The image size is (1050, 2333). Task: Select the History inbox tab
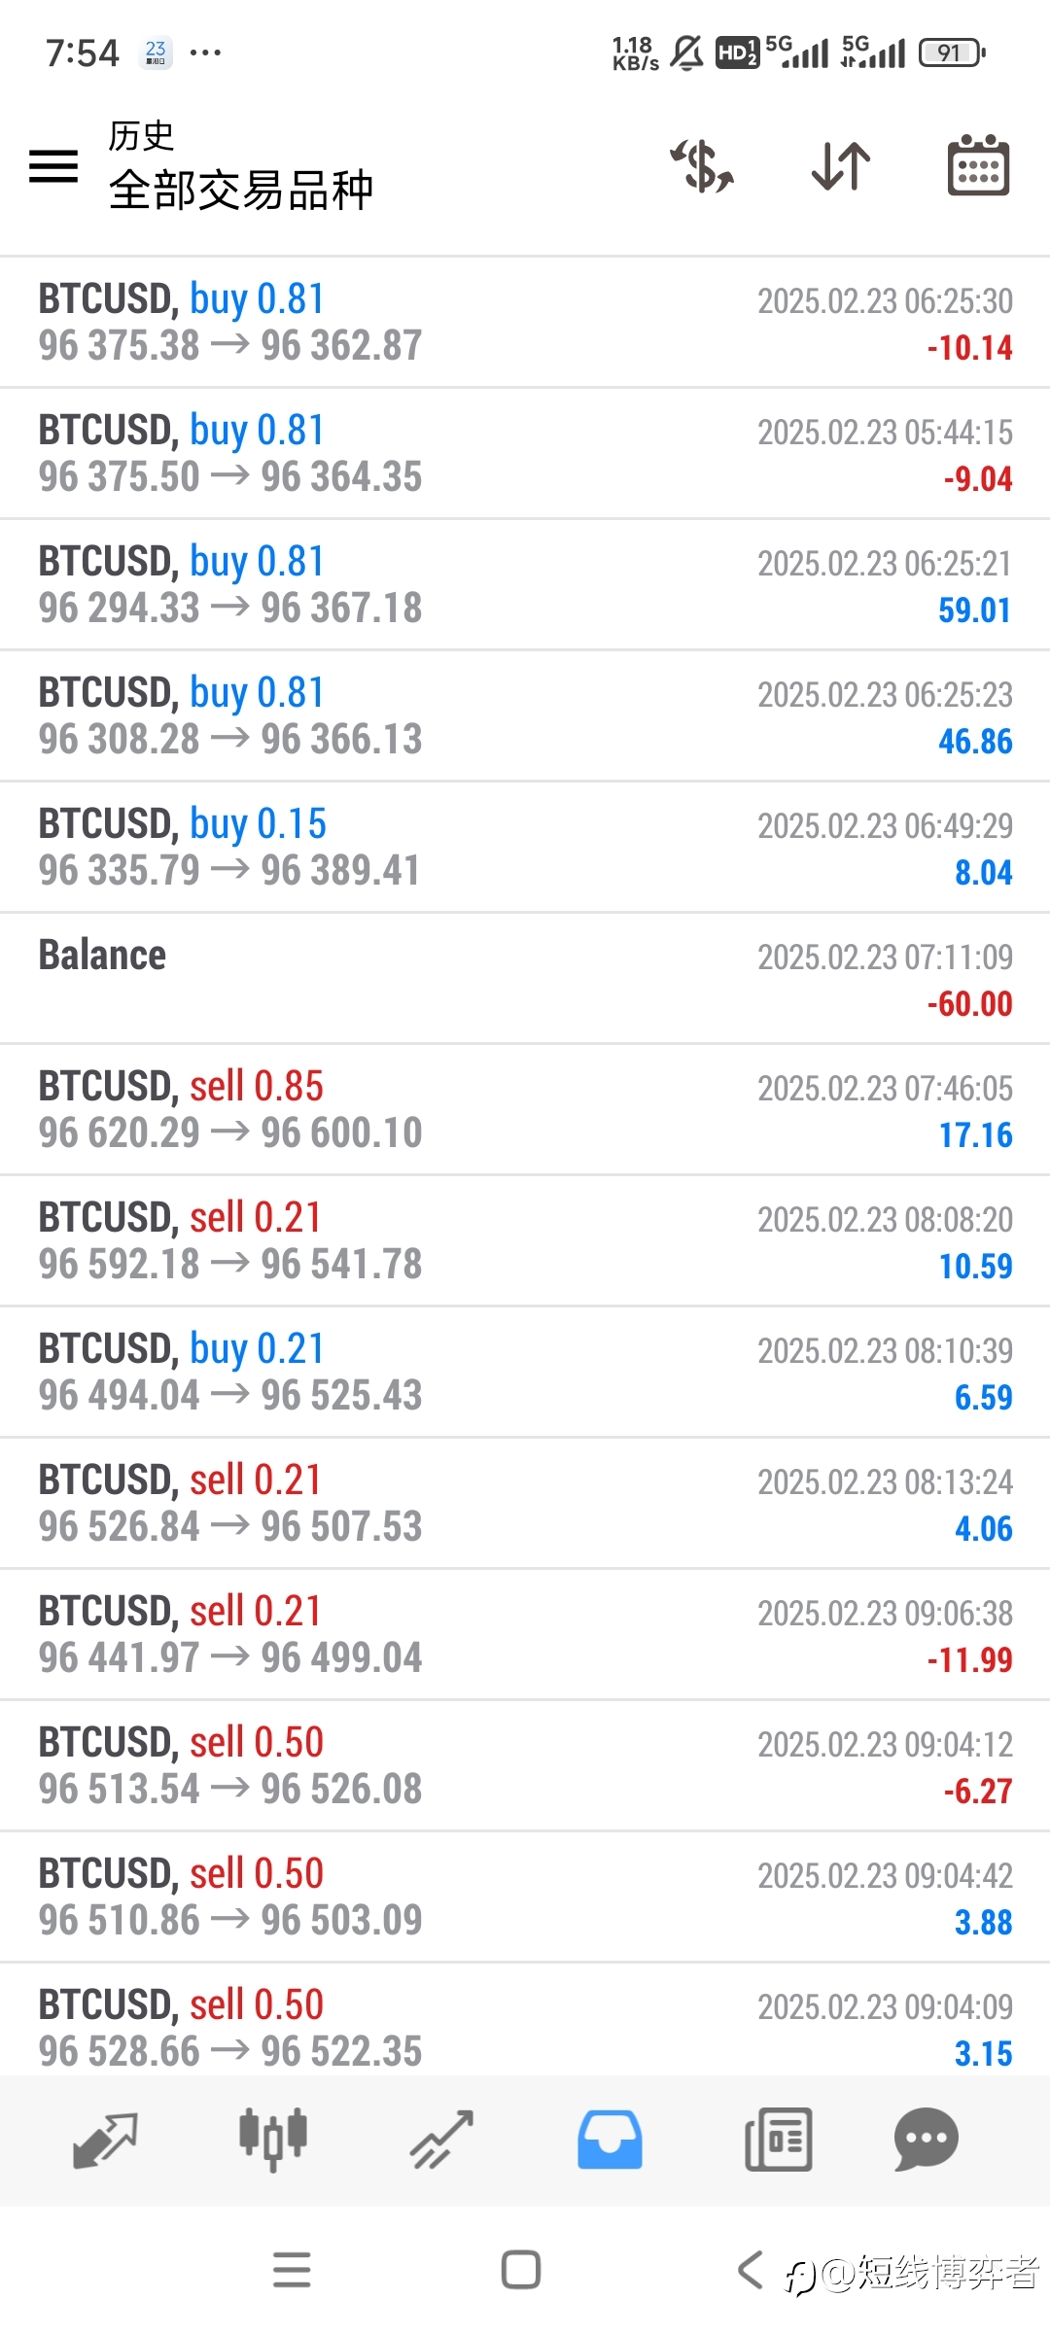610,2141
